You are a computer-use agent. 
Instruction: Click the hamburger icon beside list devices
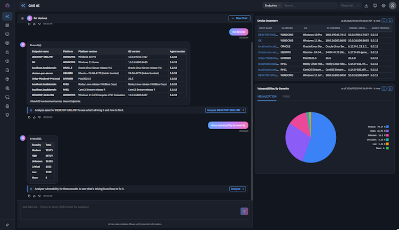click(x=22, y=18)
